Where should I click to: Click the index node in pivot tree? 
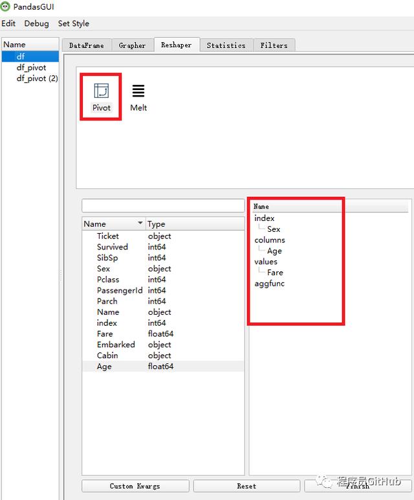click(x=265, y=218)
